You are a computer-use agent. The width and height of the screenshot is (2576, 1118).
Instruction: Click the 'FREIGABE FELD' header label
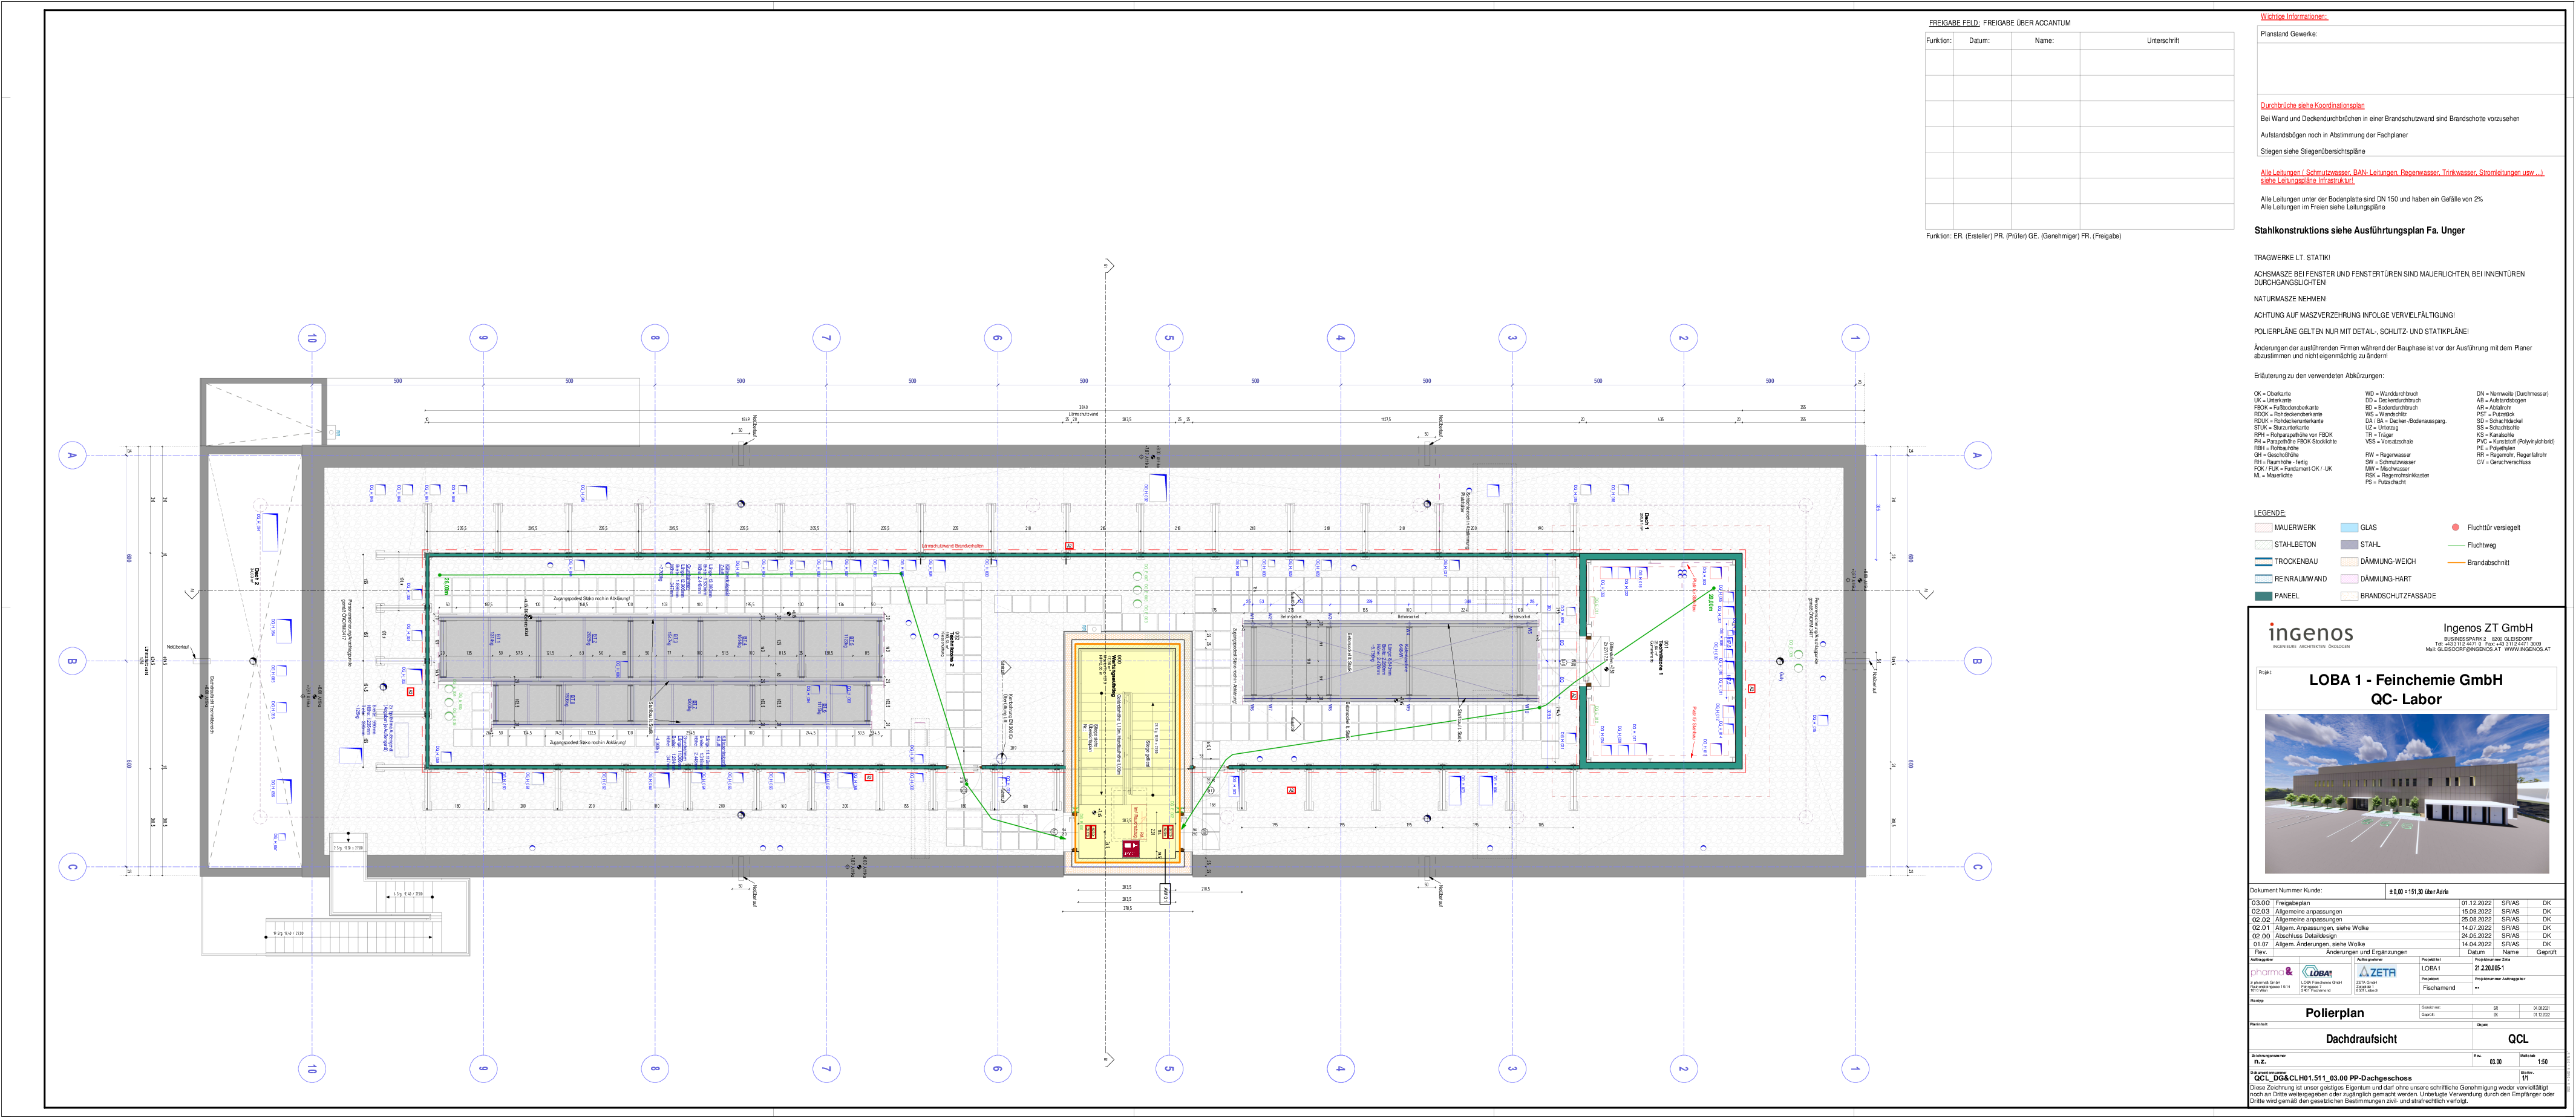click(1954, 23)
